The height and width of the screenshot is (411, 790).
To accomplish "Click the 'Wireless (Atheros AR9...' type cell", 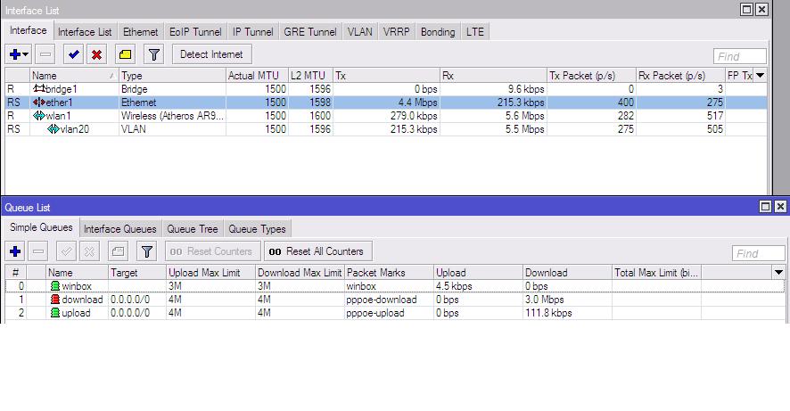I will click(172, 115).
